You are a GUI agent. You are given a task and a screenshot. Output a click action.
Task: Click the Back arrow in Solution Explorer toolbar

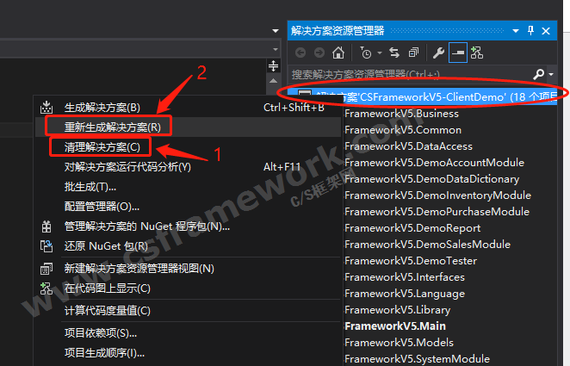click(300, 53)
